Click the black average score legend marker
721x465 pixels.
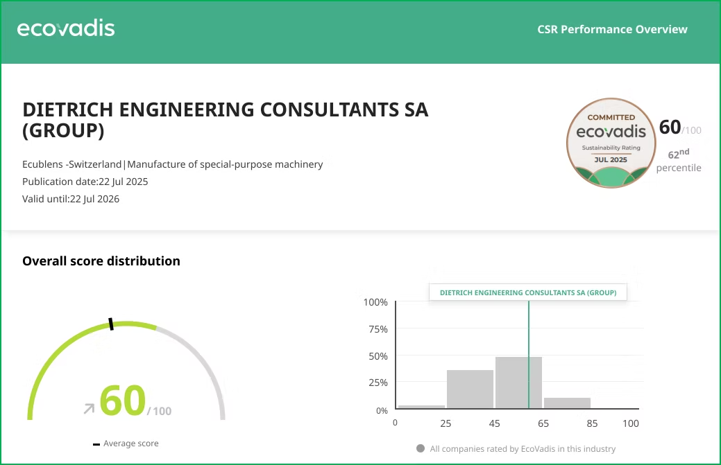[96, 444]
